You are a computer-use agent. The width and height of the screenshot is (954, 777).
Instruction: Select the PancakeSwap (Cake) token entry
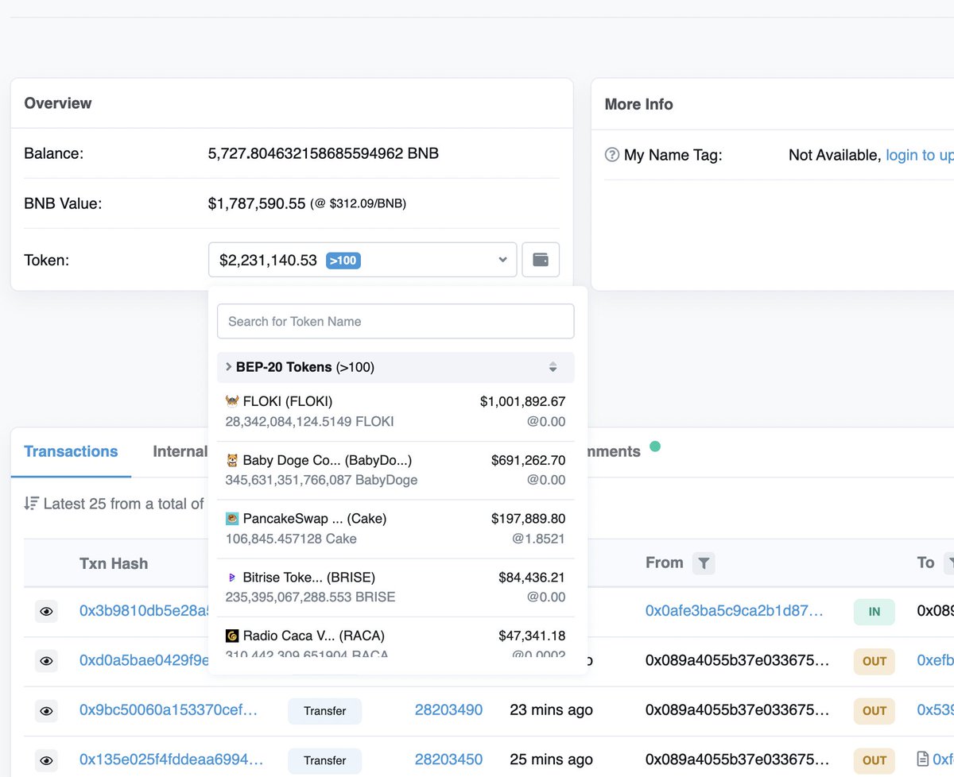pos(396,529)
